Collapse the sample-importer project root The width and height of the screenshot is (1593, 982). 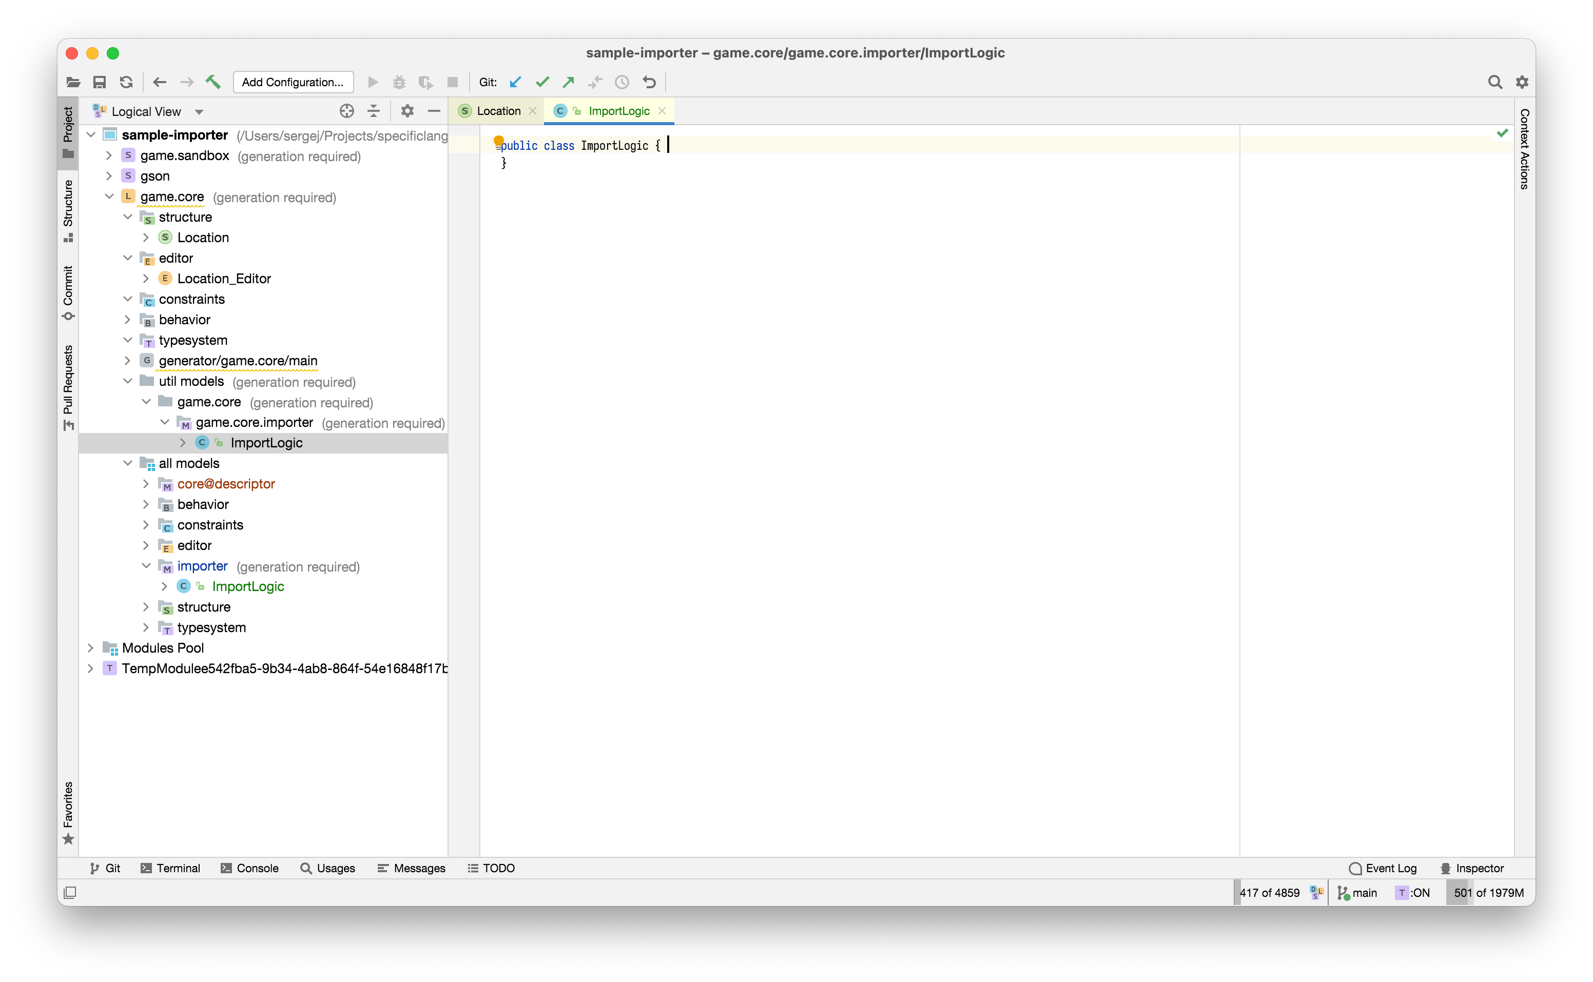point(91,135)
